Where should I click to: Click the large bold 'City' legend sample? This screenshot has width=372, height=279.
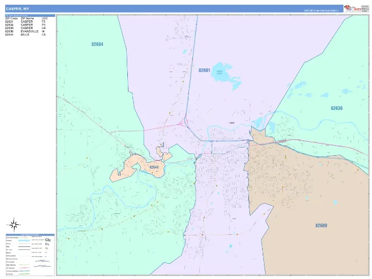48,240
